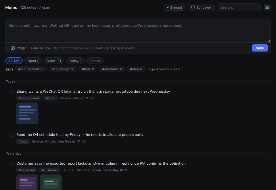Open the purple attachment thumbnail on customer note
The width and height of the screenshot is (276, 190).
(27, 183)
